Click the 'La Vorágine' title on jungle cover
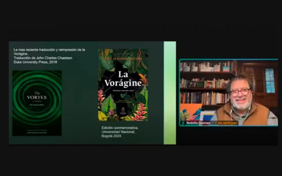 click(x=123, y=79)
